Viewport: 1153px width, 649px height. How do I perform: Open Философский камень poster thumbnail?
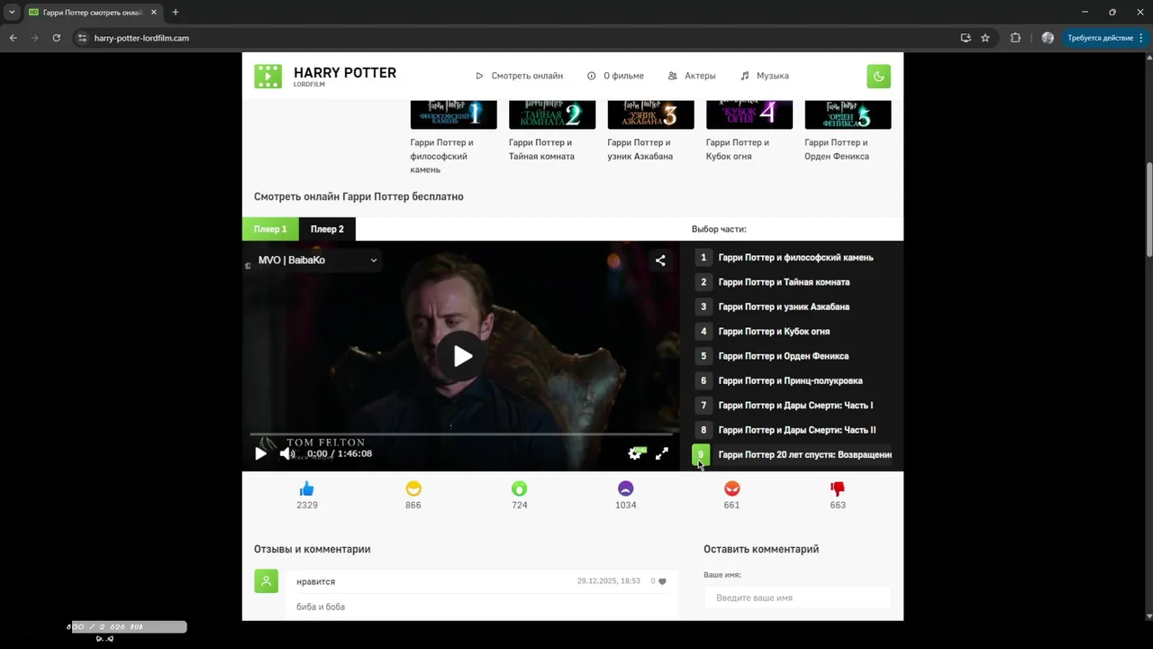click(453, 114)
